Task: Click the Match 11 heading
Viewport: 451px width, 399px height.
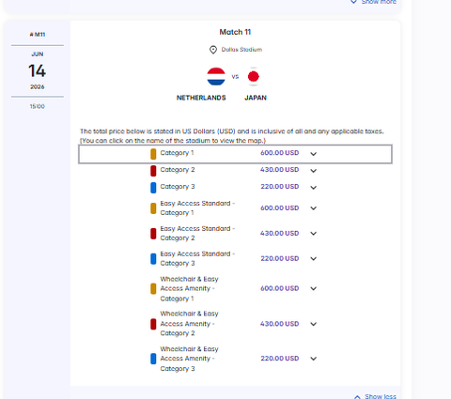Action: 235,32
